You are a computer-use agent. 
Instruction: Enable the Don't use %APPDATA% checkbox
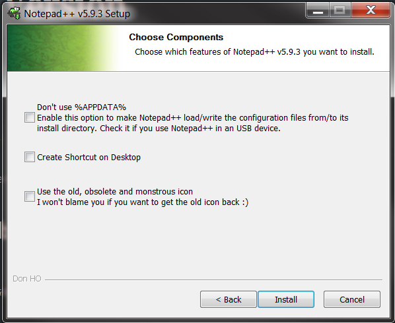[x=30, y=117]
